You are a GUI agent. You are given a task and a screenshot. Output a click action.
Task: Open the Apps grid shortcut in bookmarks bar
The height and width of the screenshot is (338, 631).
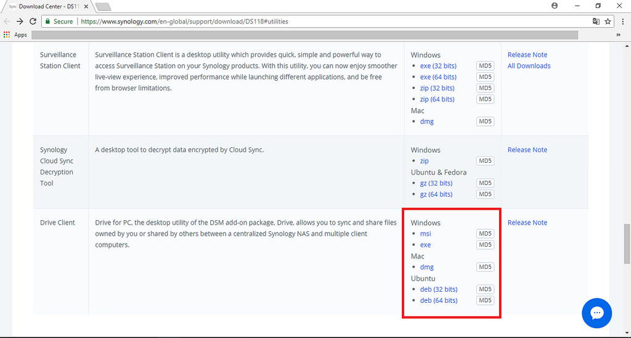tap(15, 35)
